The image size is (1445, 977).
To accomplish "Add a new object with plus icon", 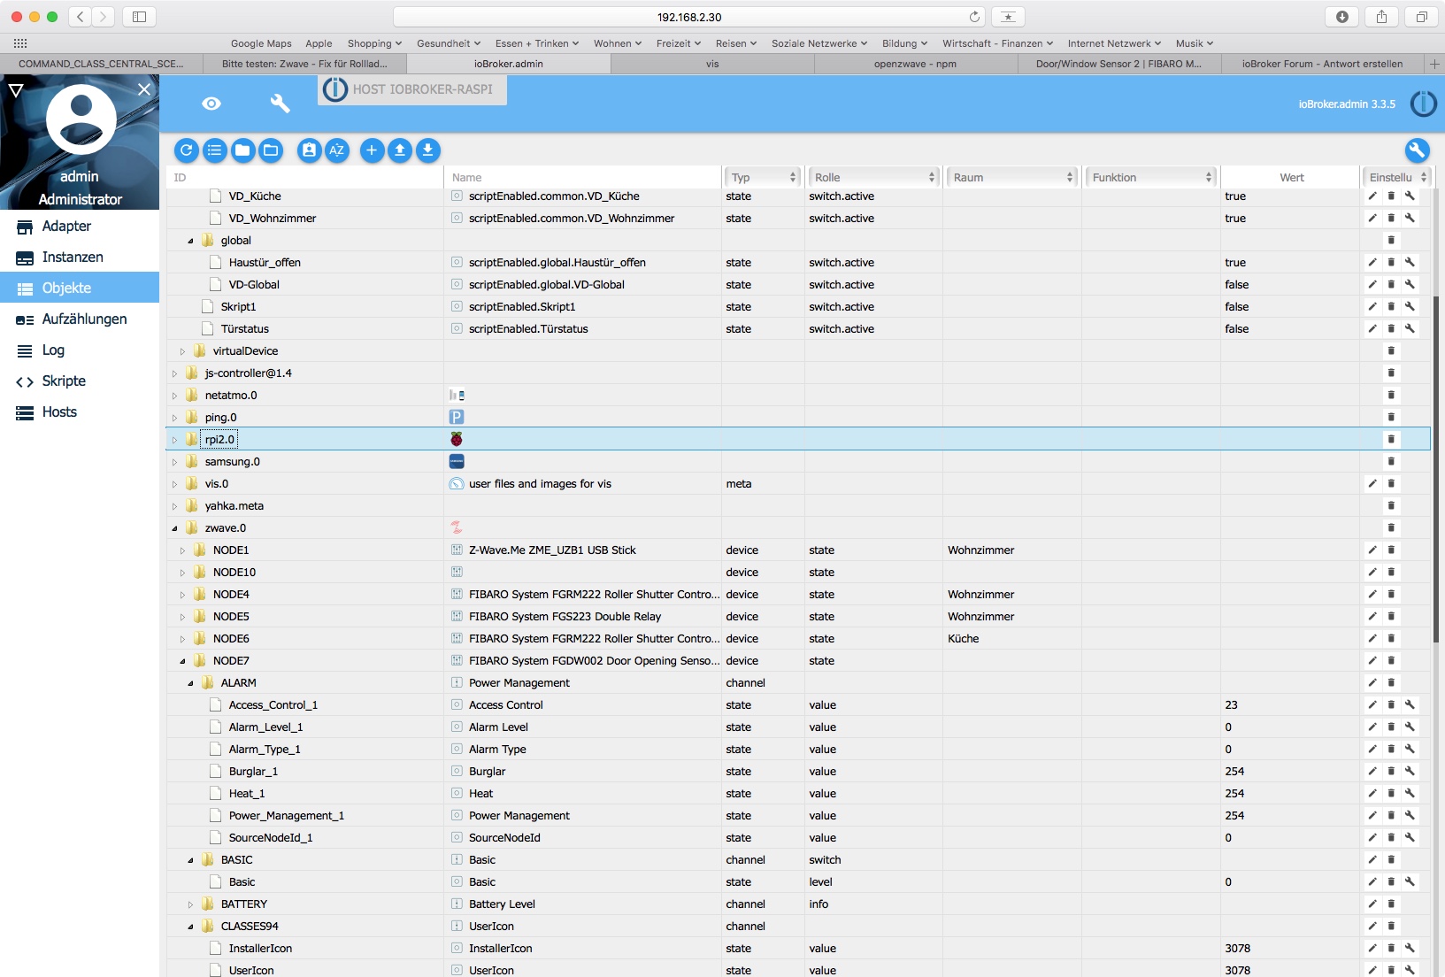I will tap(372, 150).
